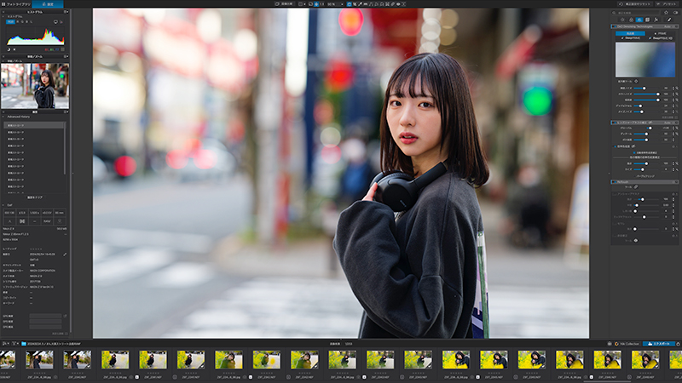Show only L luminance channel in histogram
682x383 pixels.
pyautogui.click(x=32, y=22)
